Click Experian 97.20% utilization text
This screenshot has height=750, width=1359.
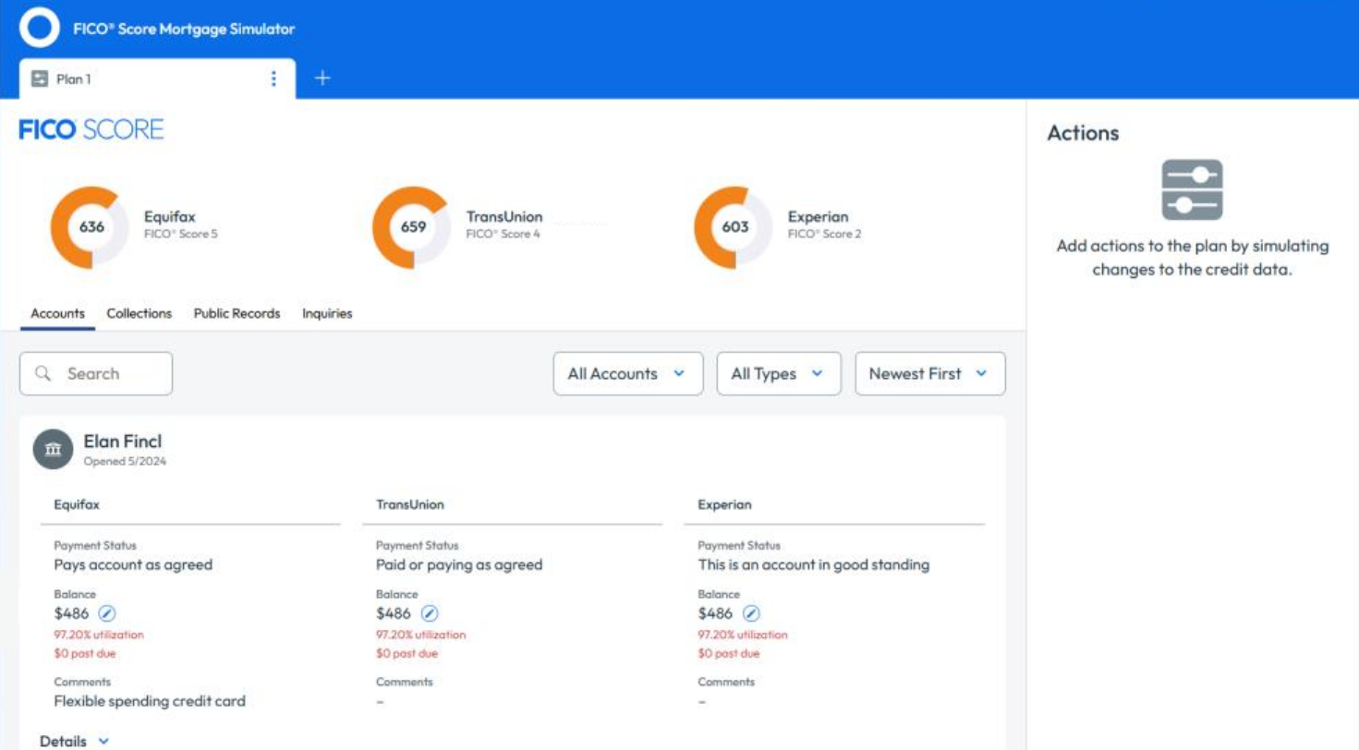[743, 635]
